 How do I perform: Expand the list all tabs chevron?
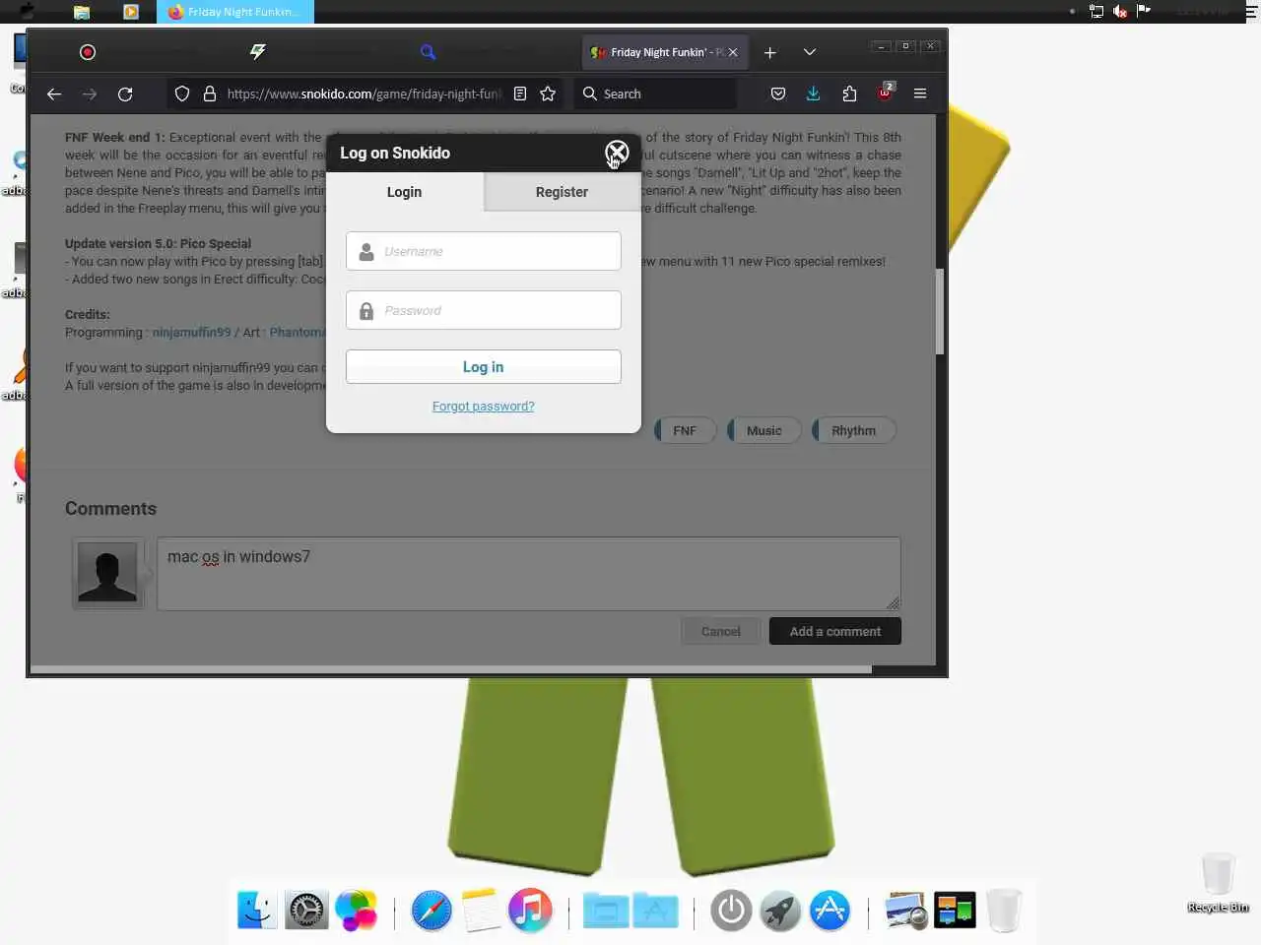tap(810, 52)
